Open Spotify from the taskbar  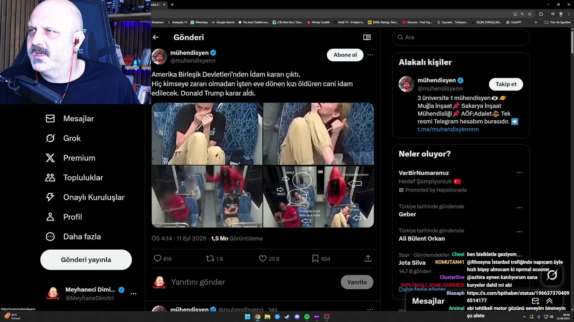coord(307,317)
